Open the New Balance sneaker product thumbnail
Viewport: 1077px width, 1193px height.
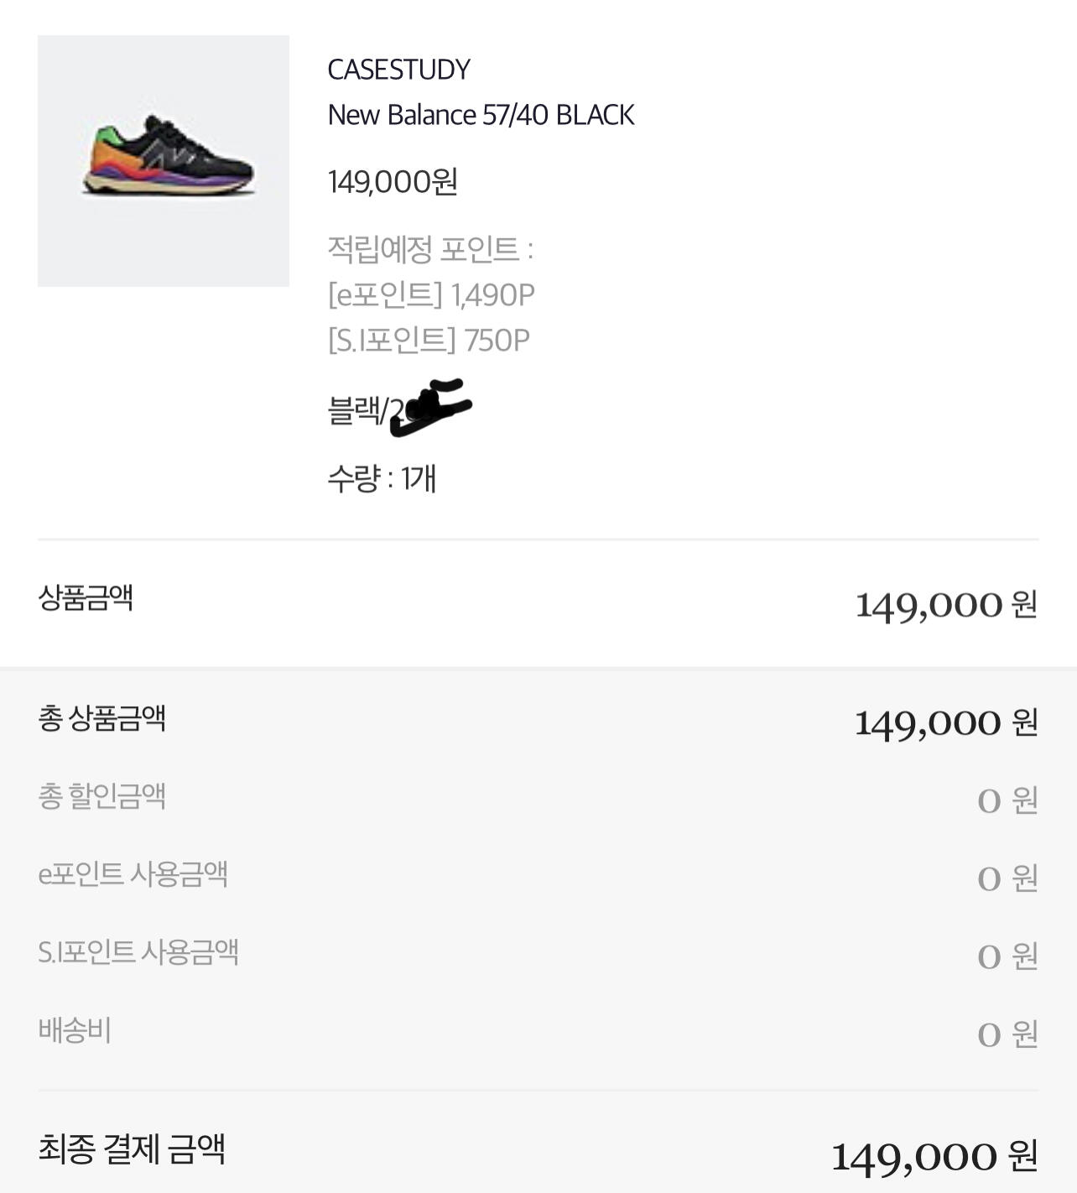pyautogui.click(x=164, y=161)
